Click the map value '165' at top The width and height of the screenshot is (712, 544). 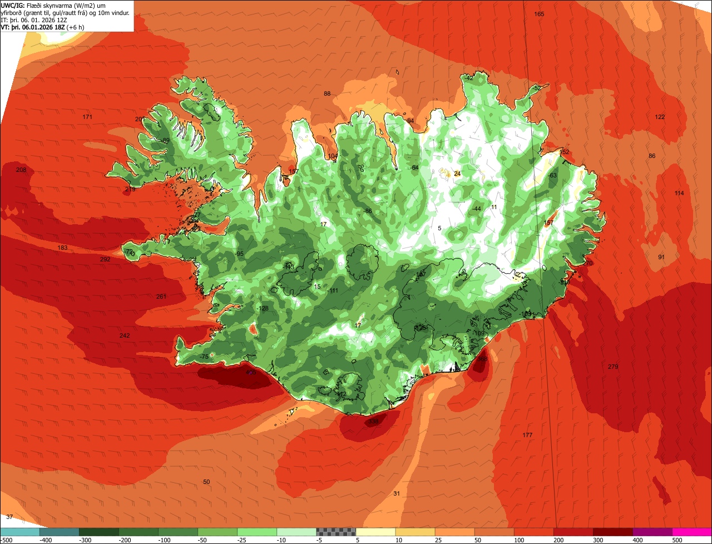tap(539, 14)
